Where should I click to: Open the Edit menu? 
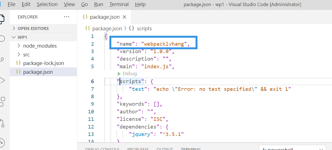(26, 4)
